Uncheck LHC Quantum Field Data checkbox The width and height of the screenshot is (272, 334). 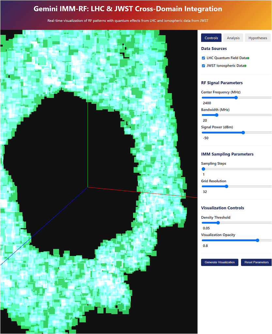[204, 58]
